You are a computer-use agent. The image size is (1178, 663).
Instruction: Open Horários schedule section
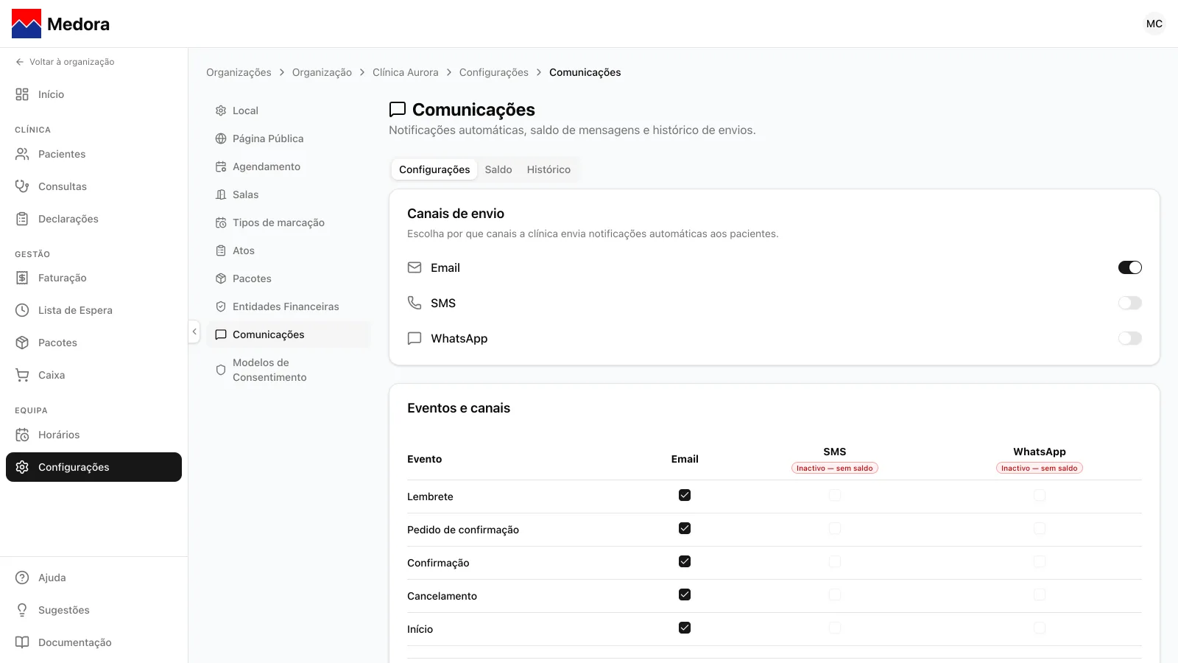coord(94,435)
